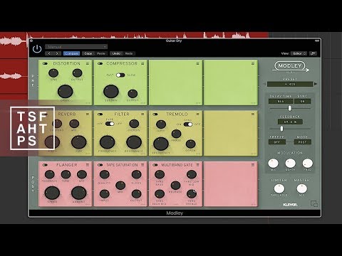This screenshot has width=342, height=256.
Task: Open the View Editor dropdown
Action: 299,53
